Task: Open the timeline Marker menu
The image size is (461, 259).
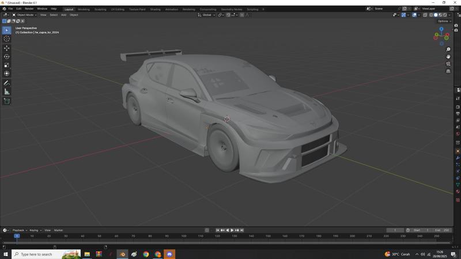Action: pyautogui.click(x=58, y=230)
